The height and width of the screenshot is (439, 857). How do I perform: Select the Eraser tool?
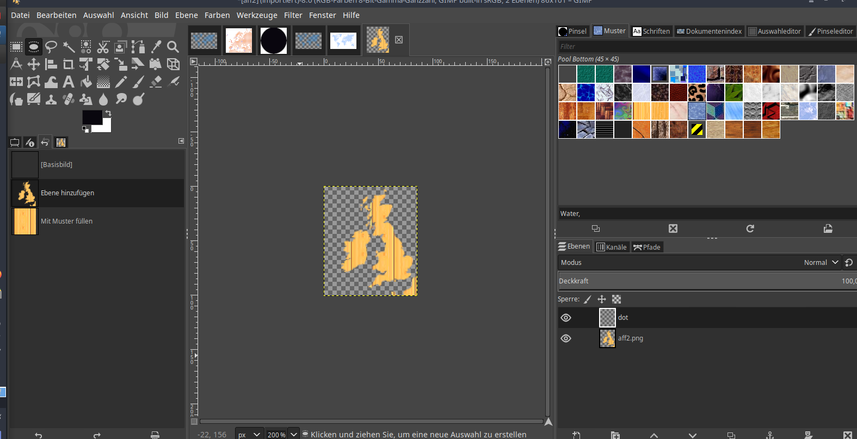click(156, 82)
